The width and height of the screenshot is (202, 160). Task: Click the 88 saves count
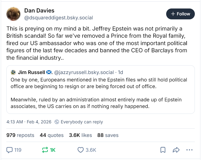(108, 135)
